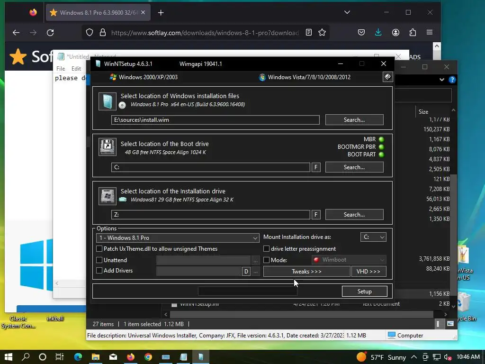Open File Explorer help question mark

pos(452,80)
